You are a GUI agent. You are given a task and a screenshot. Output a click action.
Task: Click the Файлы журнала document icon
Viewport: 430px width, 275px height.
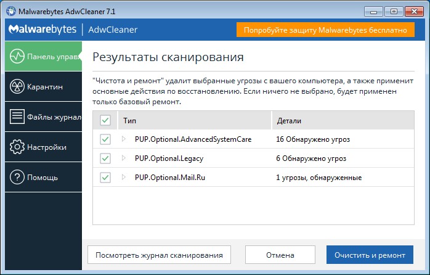[17, 117]
